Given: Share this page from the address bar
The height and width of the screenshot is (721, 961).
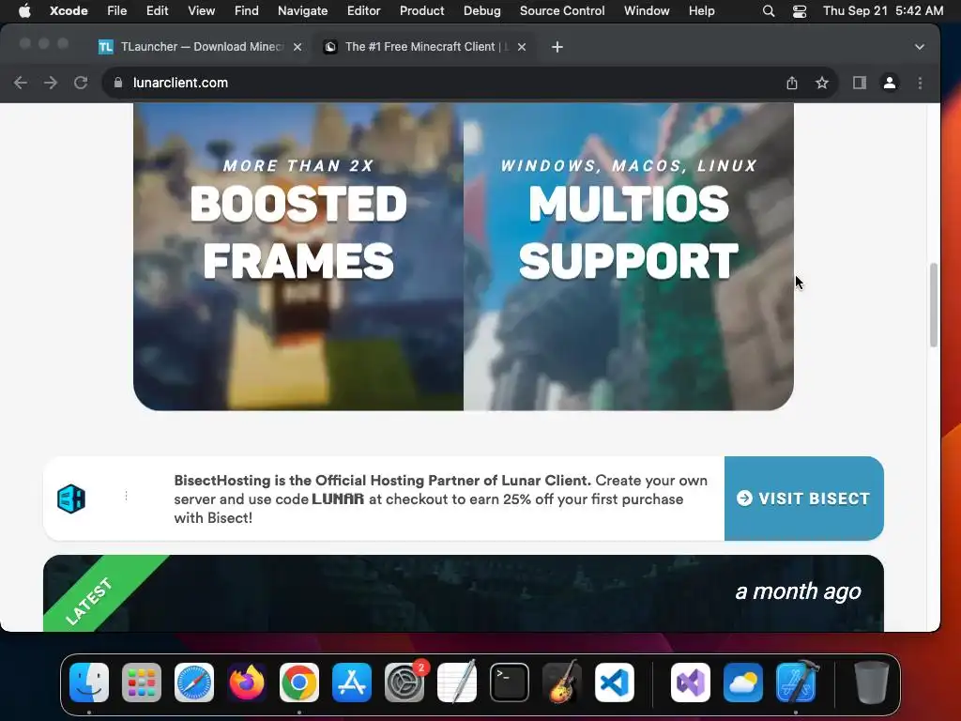Looking at the screenshot, I should (x=792, y=83).
